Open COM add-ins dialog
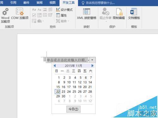 20,14
